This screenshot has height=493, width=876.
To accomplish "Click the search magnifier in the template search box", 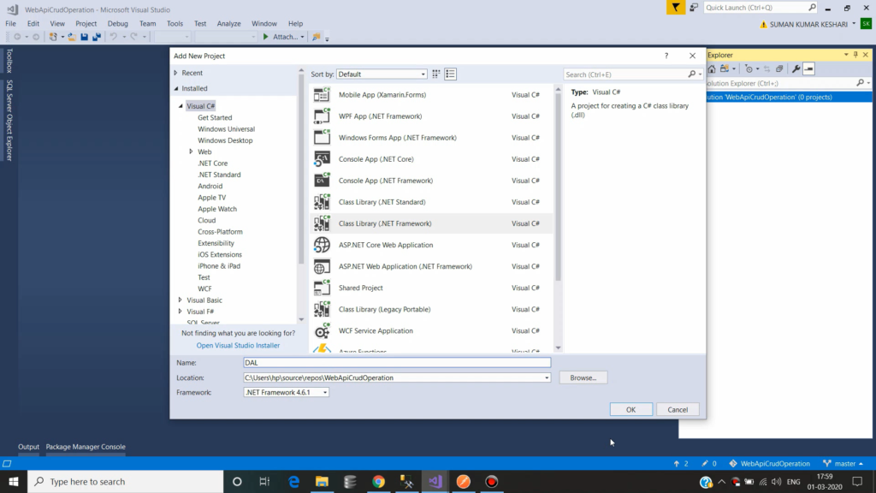I will (691, 74).
